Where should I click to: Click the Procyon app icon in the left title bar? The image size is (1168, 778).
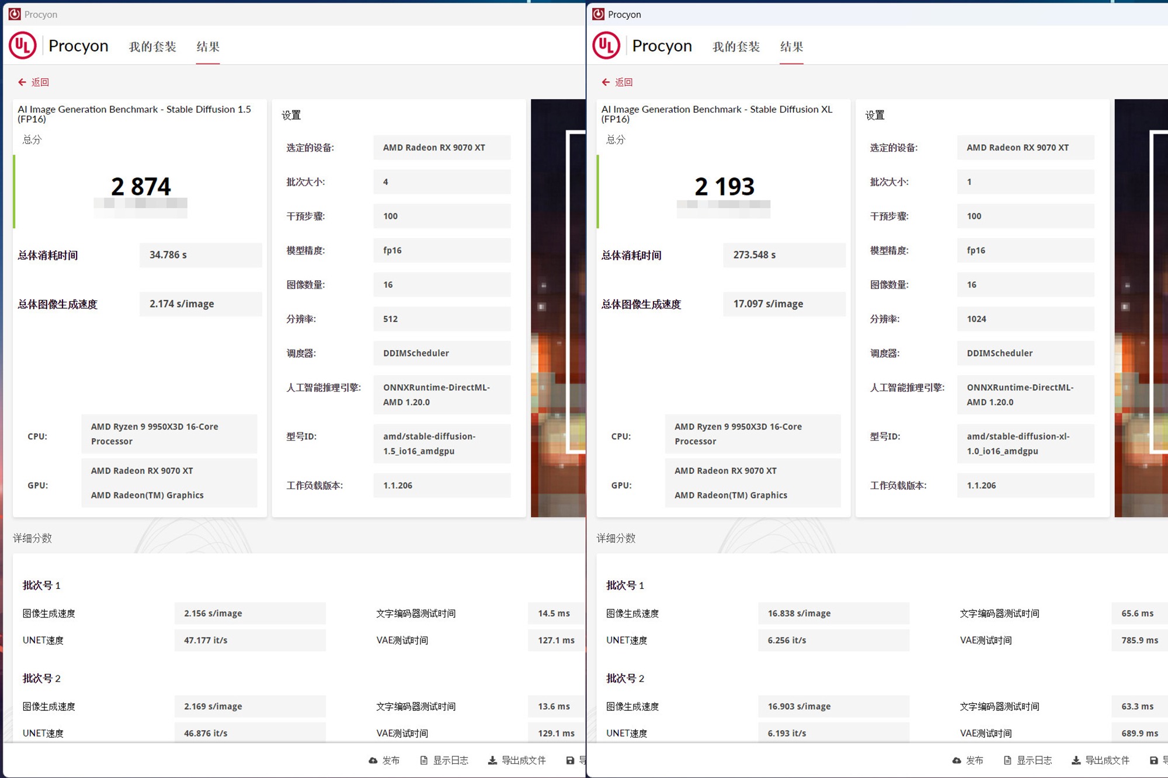click(x=15, y=14)
